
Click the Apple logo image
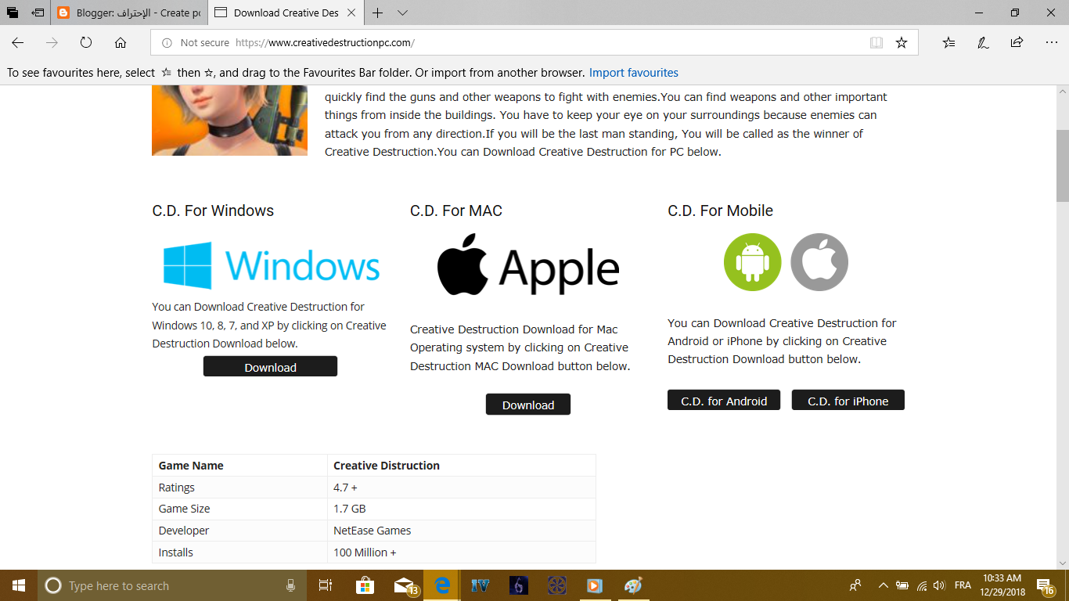click(x=528, y=265)
